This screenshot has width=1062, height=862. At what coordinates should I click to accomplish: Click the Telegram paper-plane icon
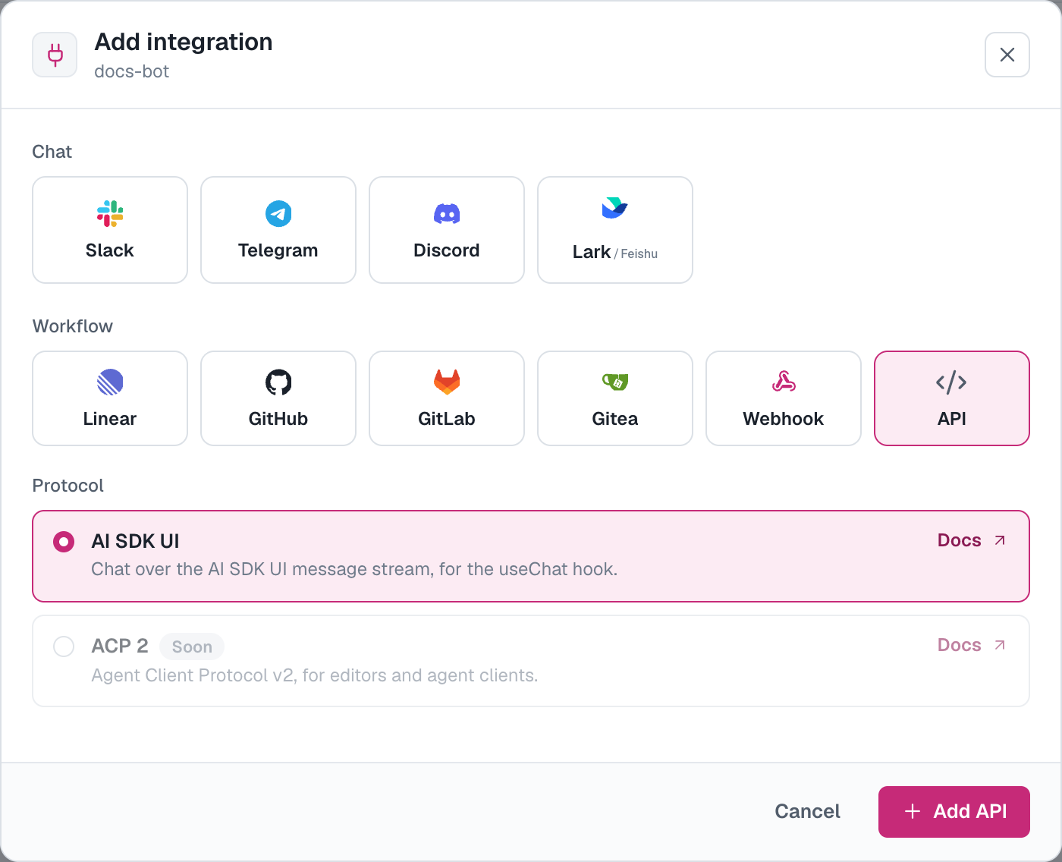click(278, 214)
